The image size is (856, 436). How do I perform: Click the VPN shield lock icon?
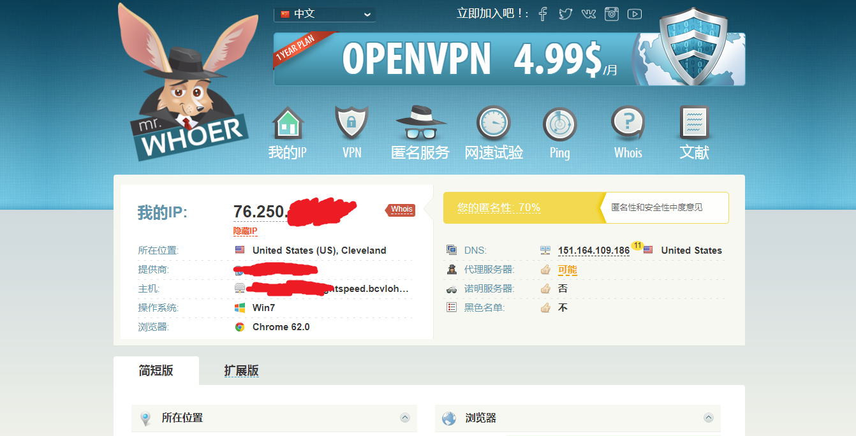point(351,122)
